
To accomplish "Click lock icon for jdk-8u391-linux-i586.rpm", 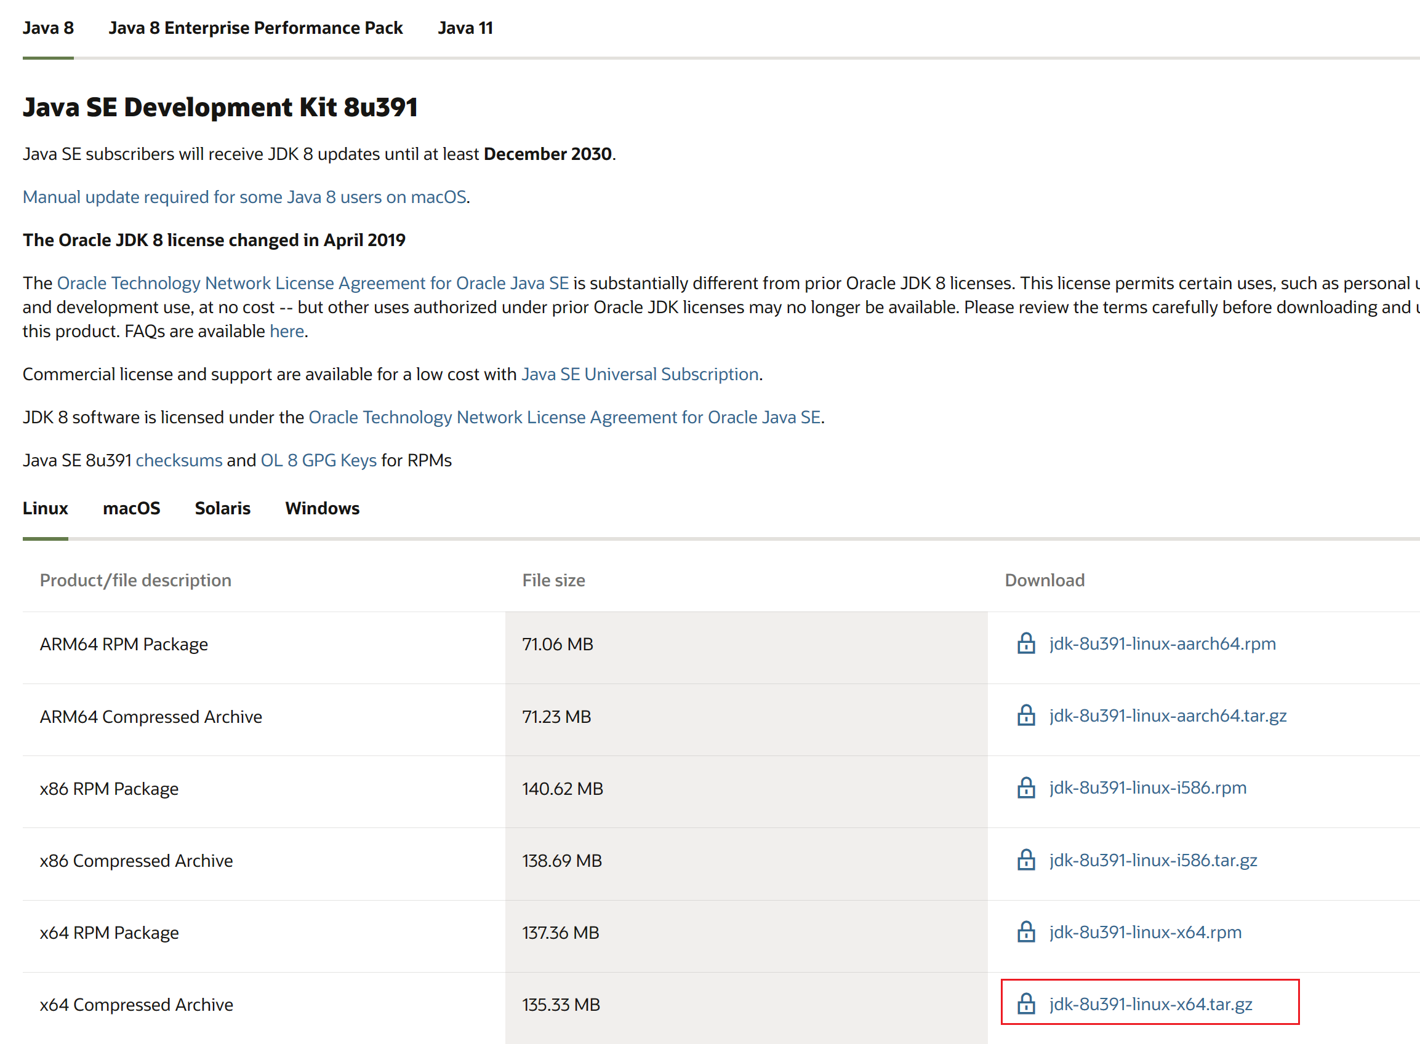I will 1025,787.
